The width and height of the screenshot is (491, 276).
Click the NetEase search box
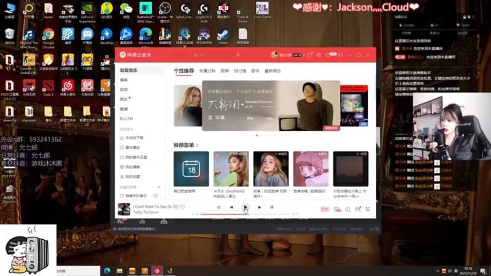(212, 55)
